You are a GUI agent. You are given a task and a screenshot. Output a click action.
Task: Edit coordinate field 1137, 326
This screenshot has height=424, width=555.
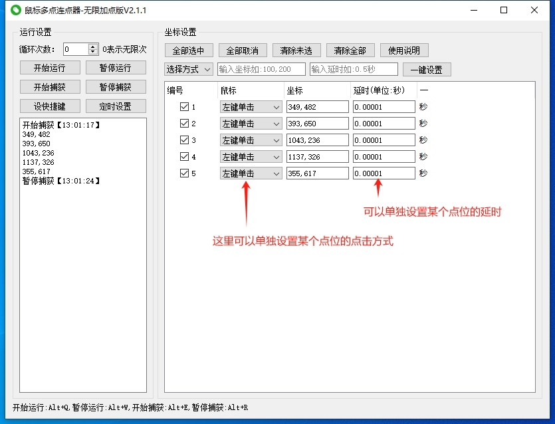tap(318, 157)
